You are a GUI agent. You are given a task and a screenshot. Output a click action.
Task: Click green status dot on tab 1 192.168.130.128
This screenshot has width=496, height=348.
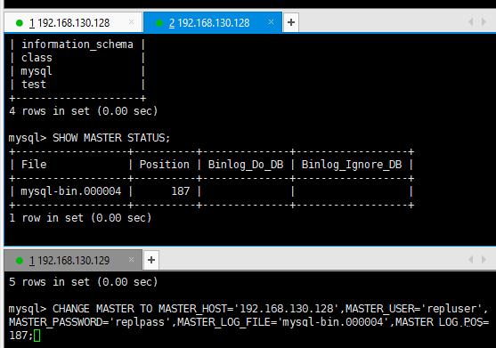pos(20,23)
